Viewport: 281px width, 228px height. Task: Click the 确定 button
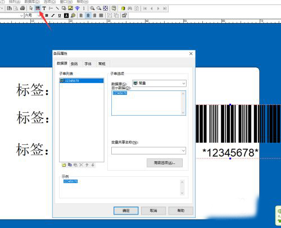click(x=126, y=211)
